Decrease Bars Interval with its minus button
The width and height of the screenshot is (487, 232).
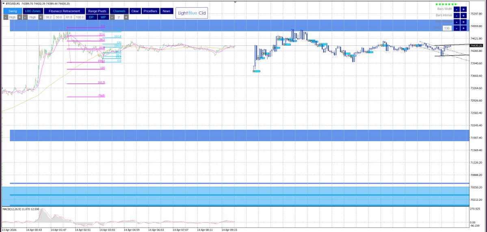pyautogui.click(x=457, y=15)
